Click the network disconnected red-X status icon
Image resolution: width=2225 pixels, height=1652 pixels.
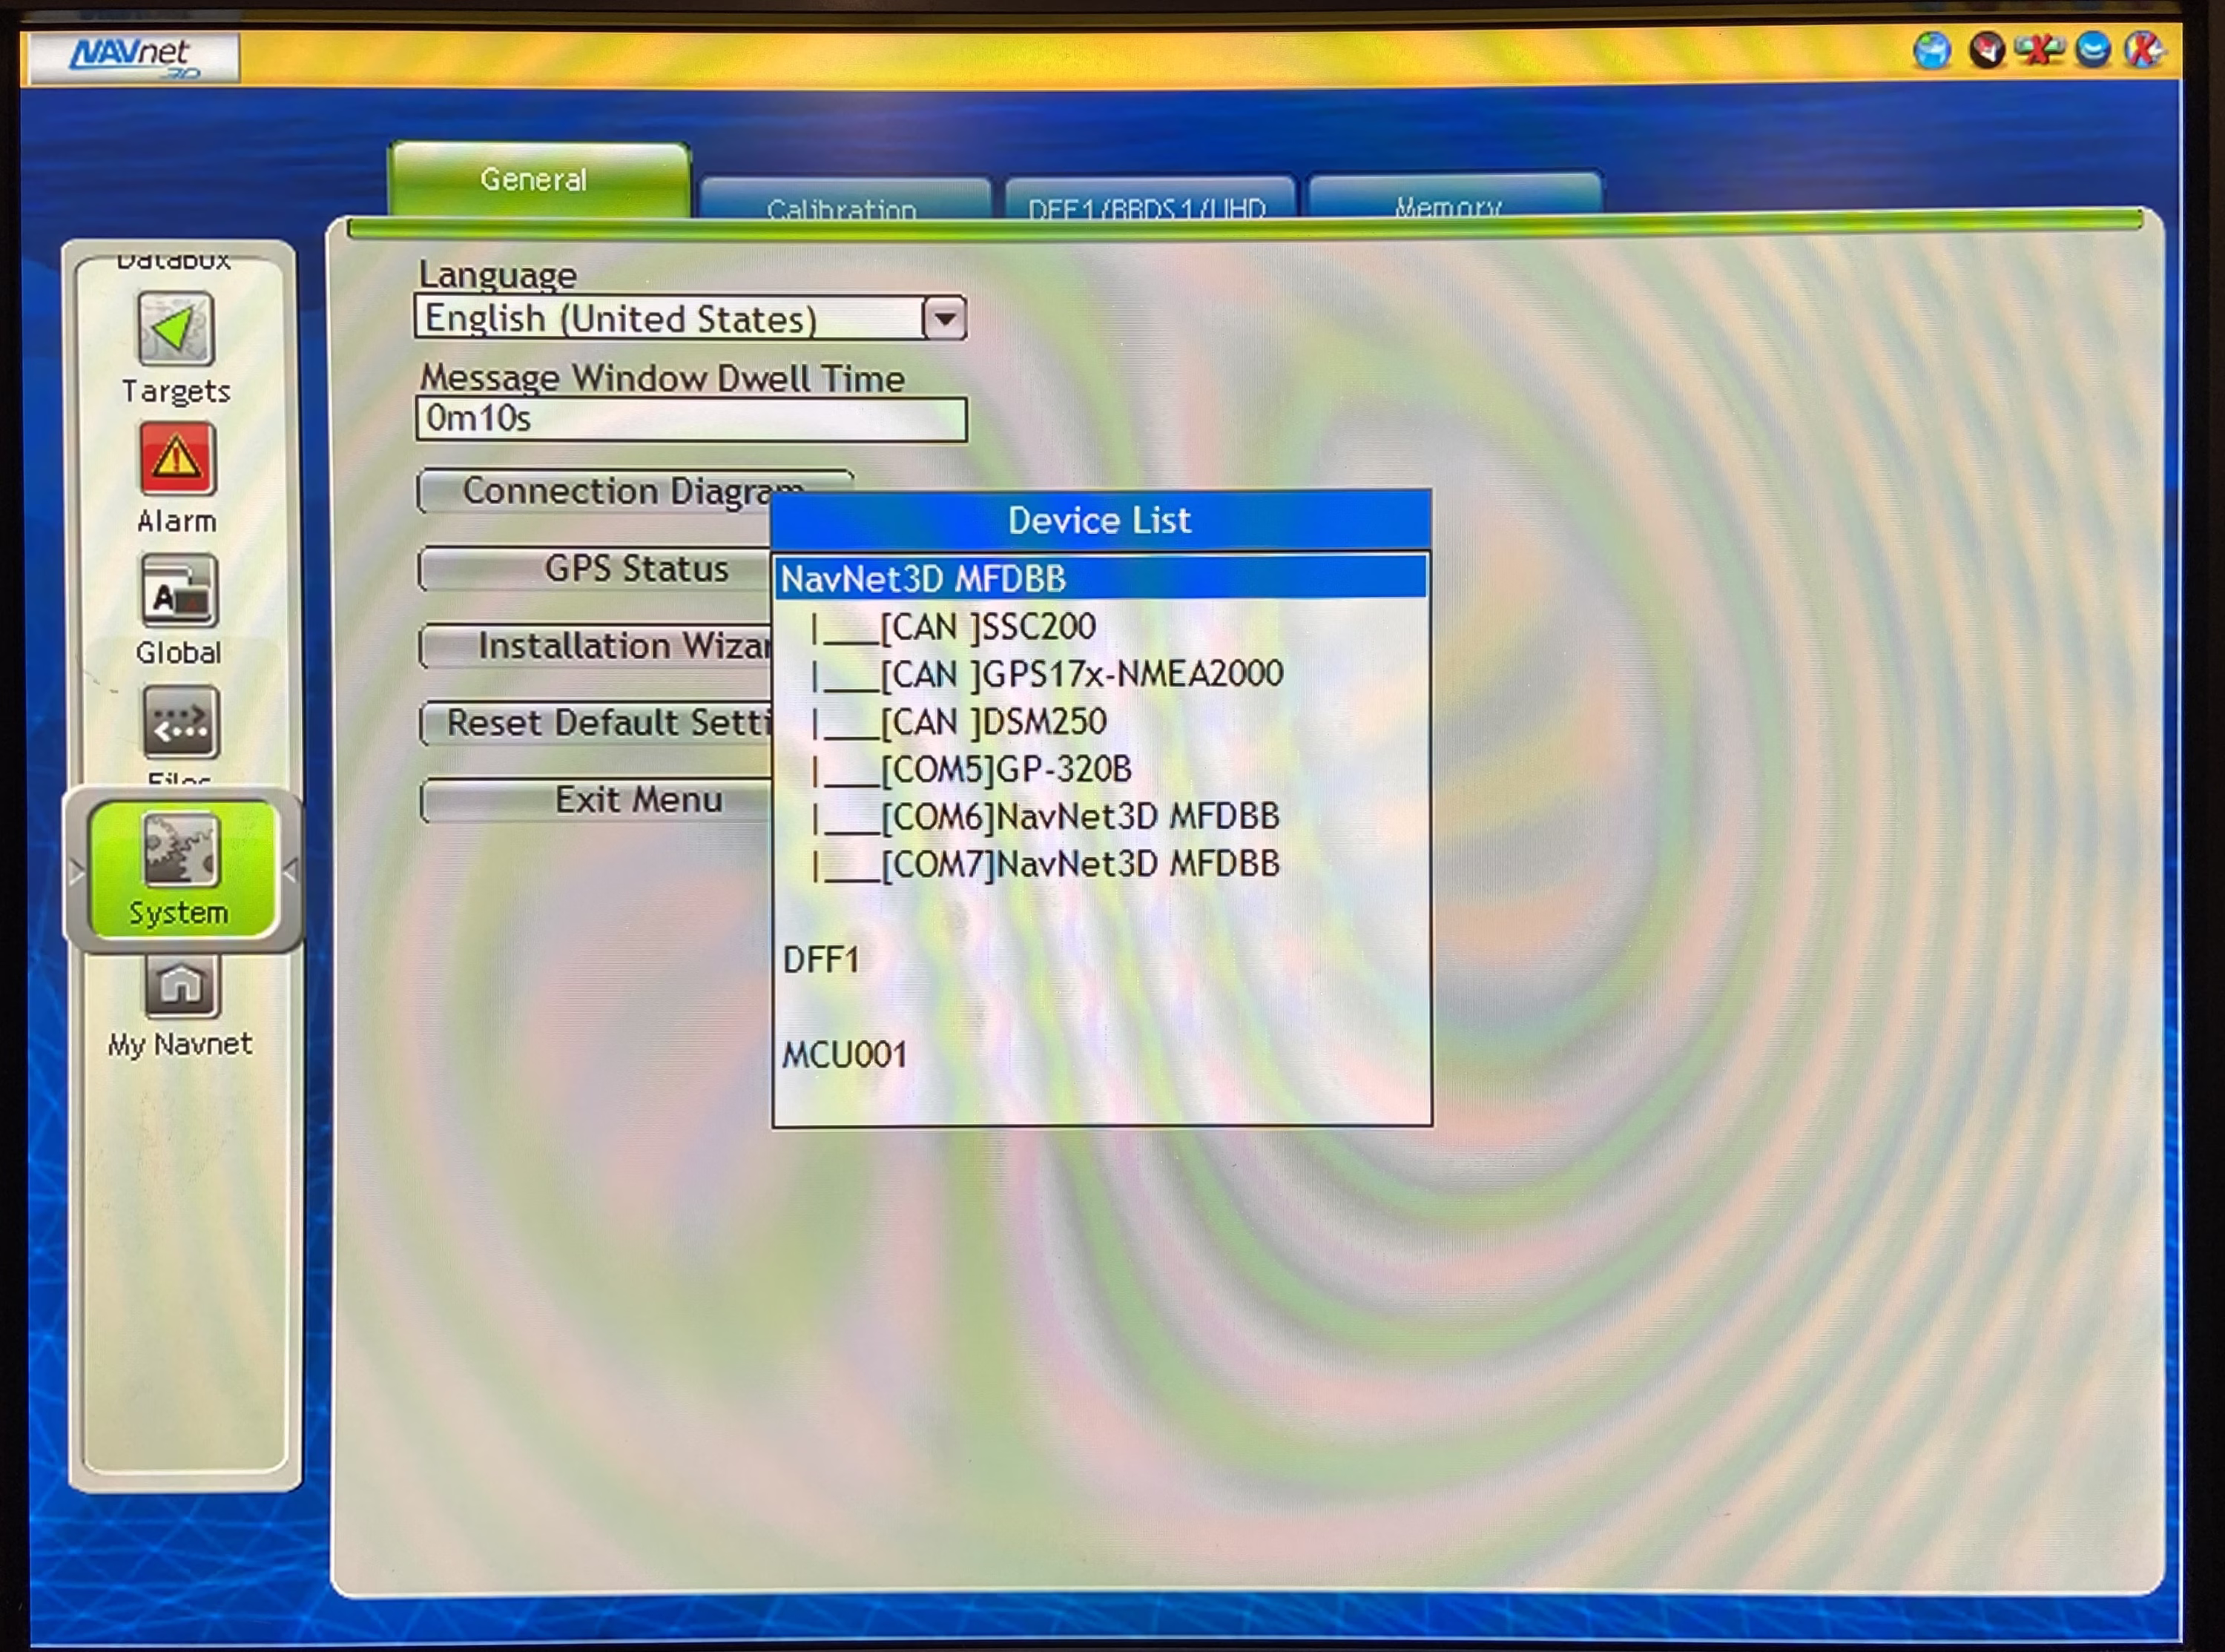point(2039,50)
